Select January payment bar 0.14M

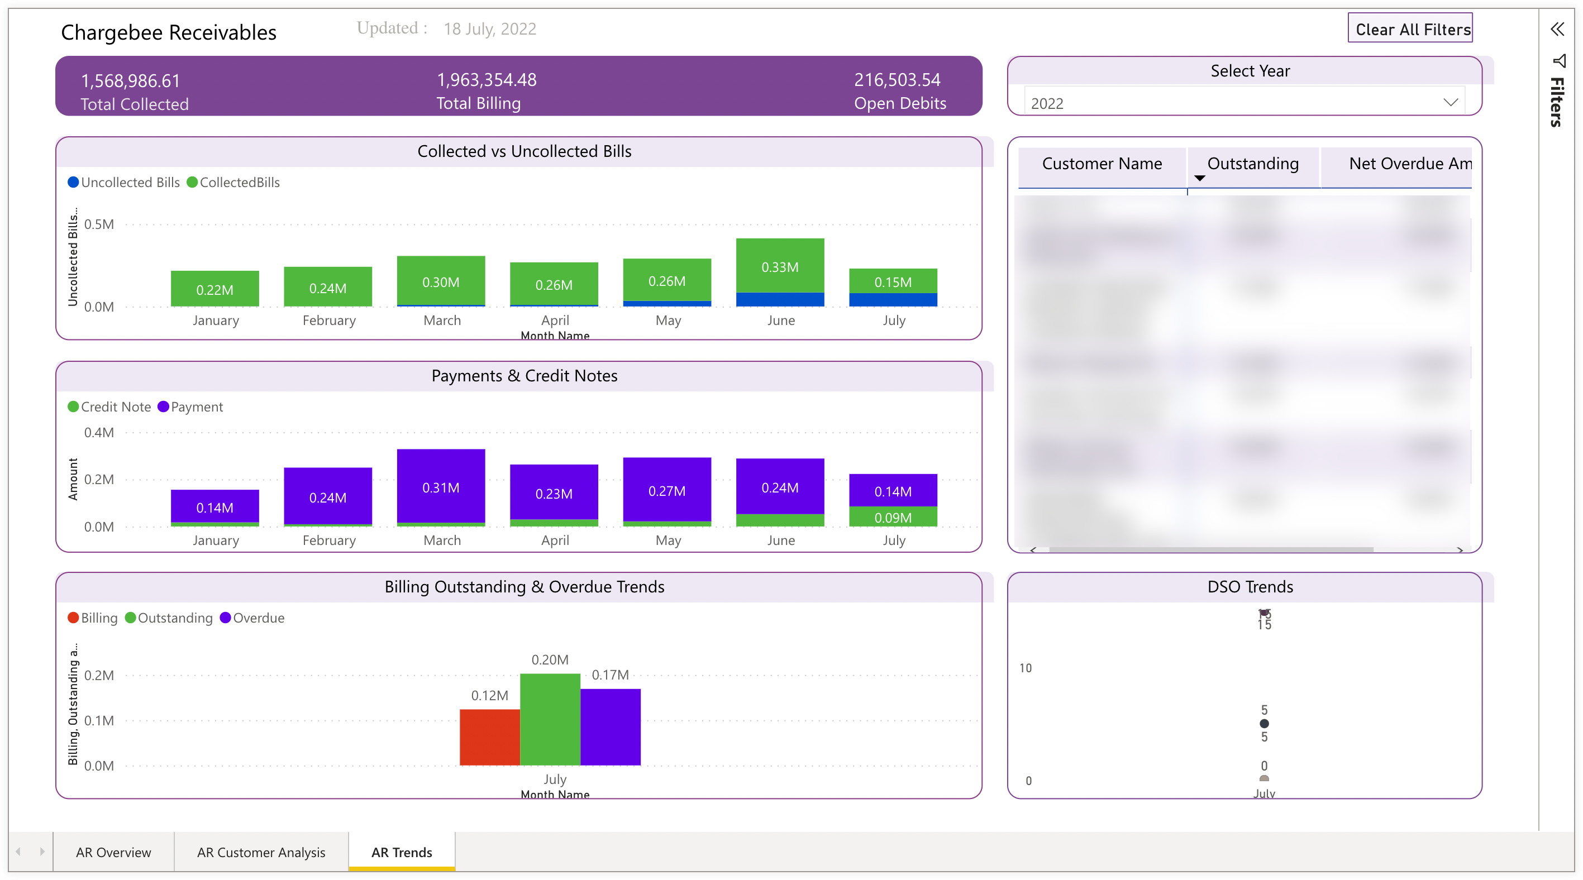214,506
